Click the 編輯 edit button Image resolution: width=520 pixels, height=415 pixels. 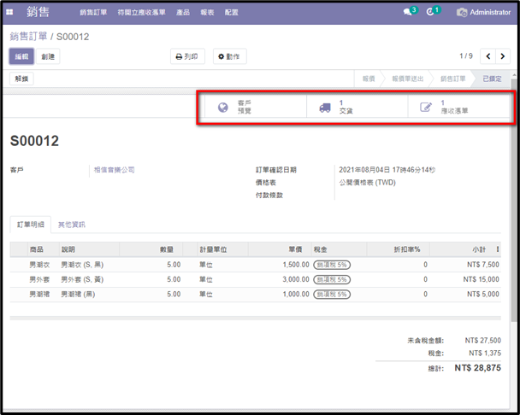click(x=21, y=56)
